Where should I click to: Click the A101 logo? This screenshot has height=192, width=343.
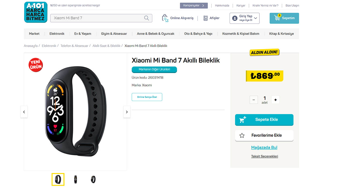coord(36,12)
